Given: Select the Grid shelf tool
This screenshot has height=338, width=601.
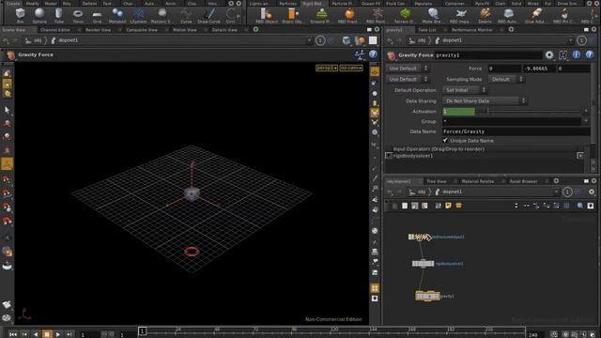Looking at the screenshot, I should (98, 15).
